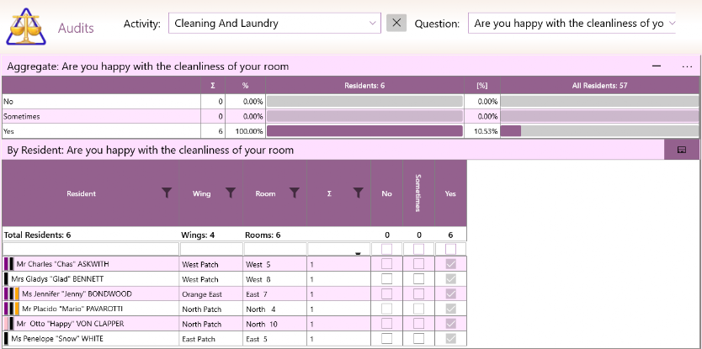The width and height of the screenshot is (702, 349).
Task: Filter the Resident column
Action: pos(167,193)
